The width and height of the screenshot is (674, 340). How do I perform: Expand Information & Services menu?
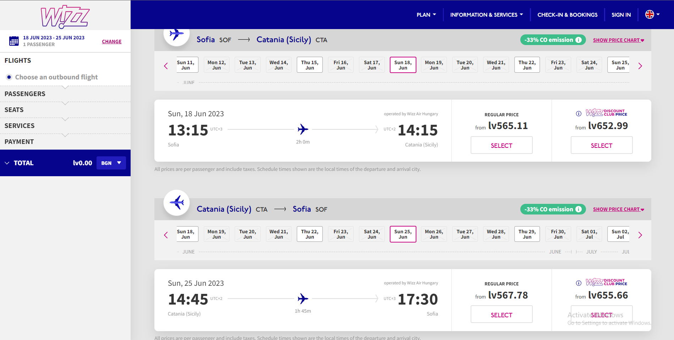486,15
